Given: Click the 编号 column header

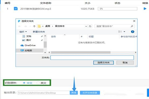Looking at the screenshot, I should click(8, 3).
